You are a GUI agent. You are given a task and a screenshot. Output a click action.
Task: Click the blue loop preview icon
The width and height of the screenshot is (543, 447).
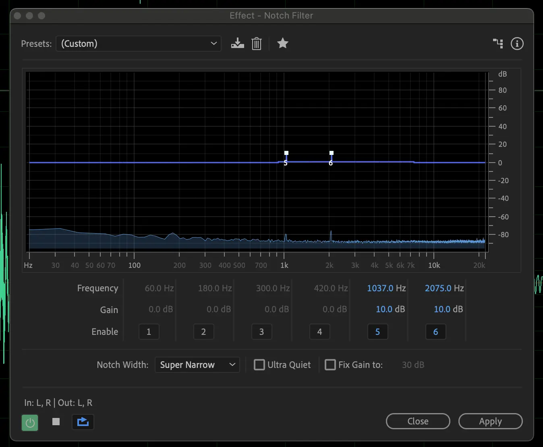coord(83,422)
